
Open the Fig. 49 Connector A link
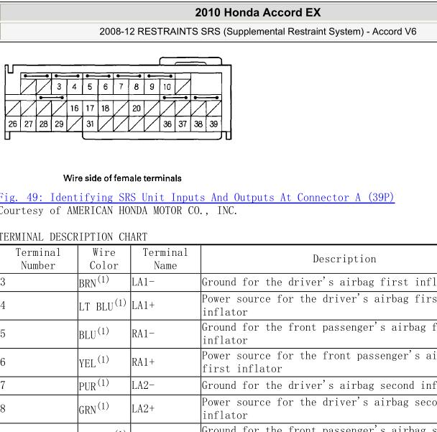tap(197, 198)
